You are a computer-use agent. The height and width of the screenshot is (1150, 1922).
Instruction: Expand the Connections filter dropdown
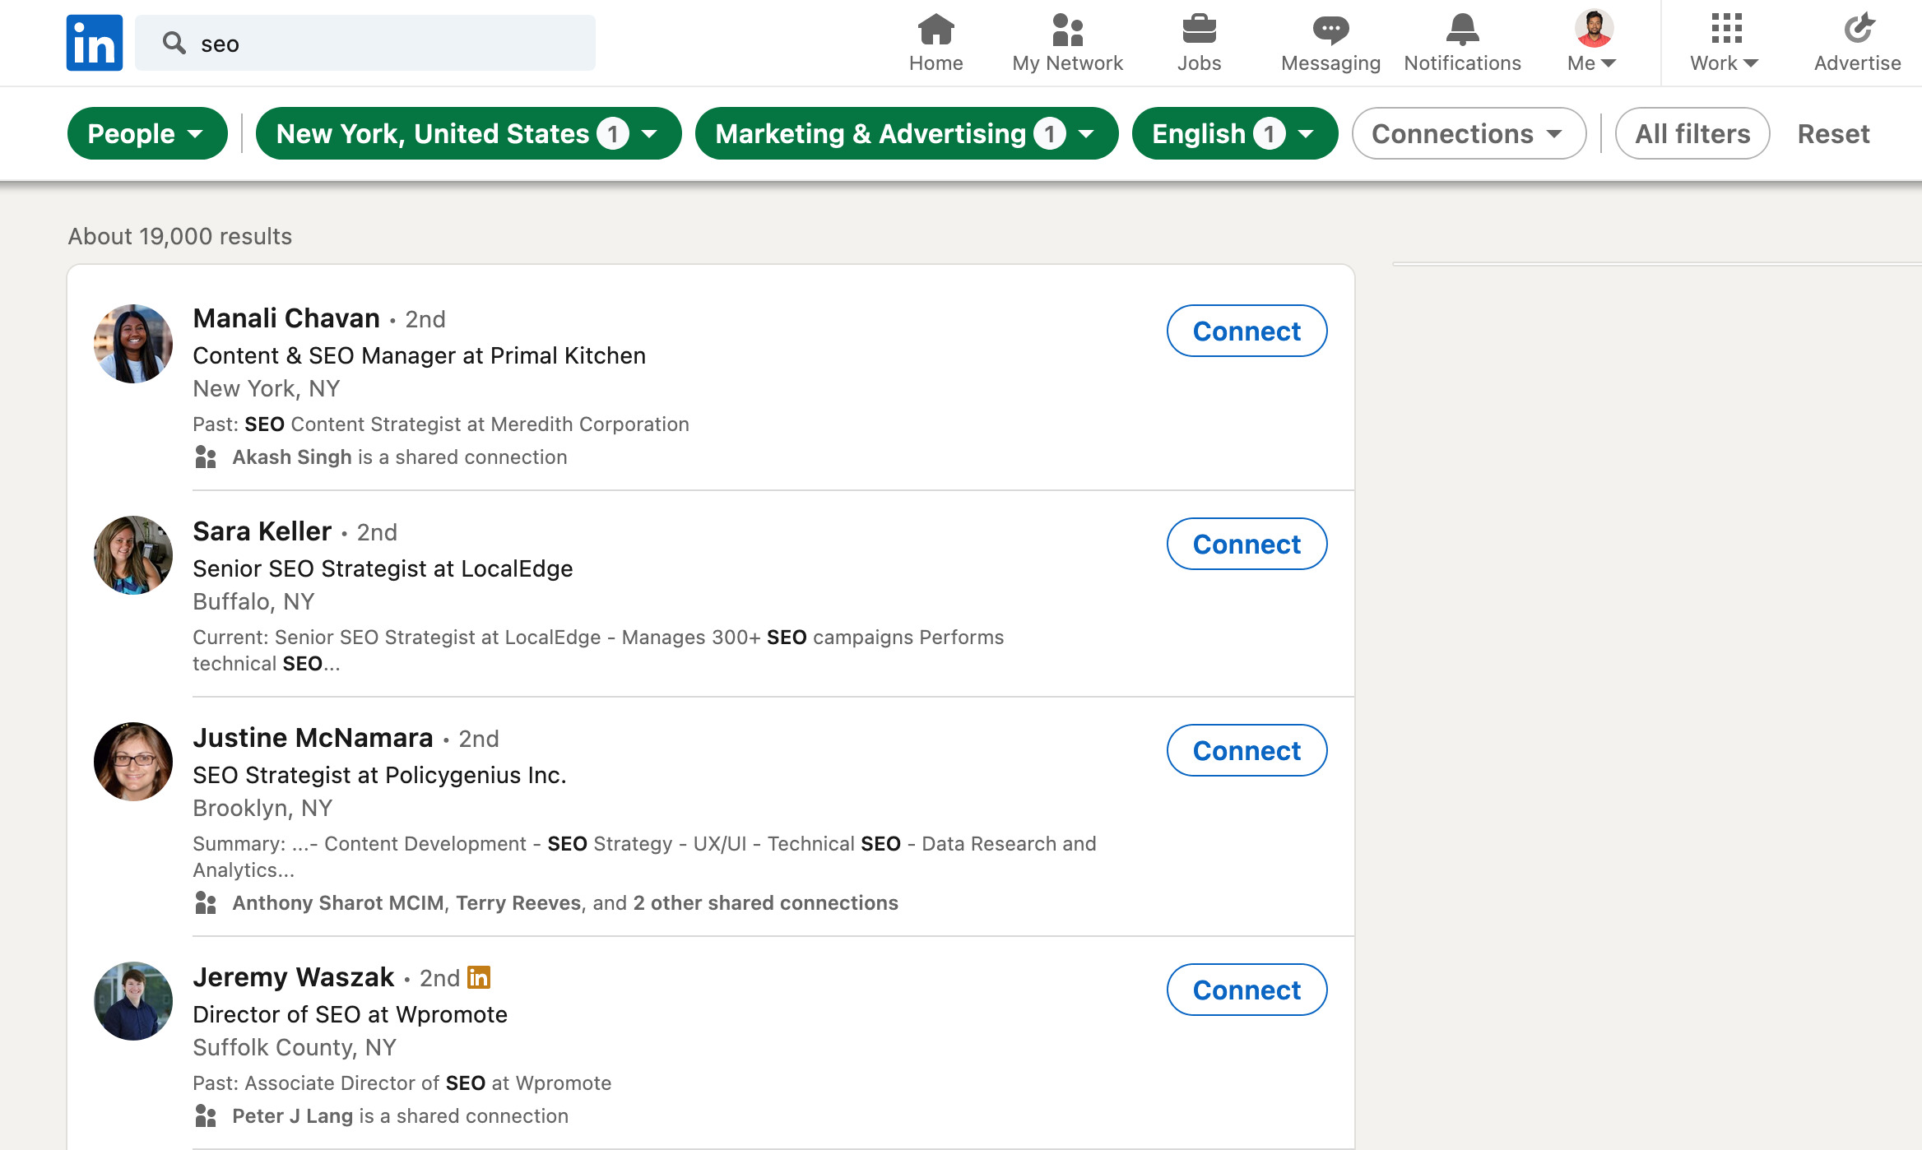coord(1469,132)
